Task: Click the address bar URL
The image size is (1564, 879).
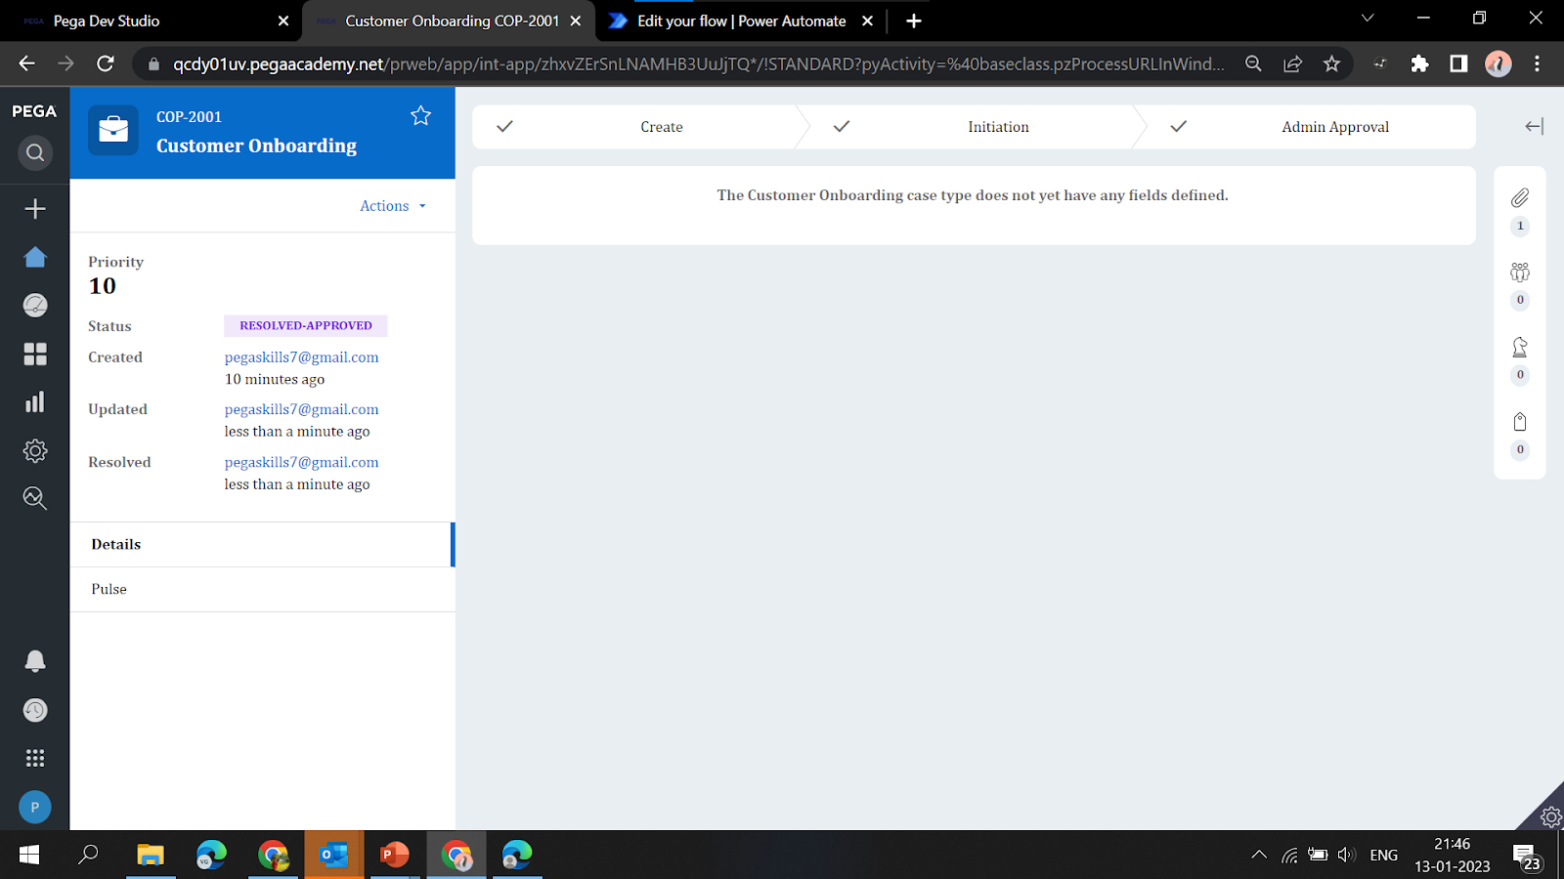Action: [x=698, y=63]
